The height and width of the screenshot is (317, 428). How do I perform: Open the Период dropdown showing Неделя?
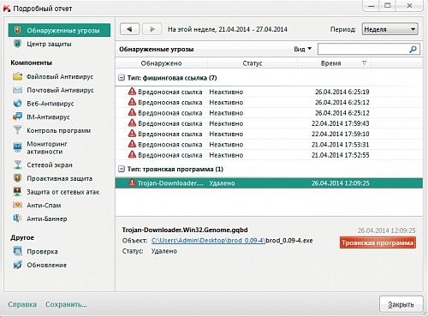[390, 29]
